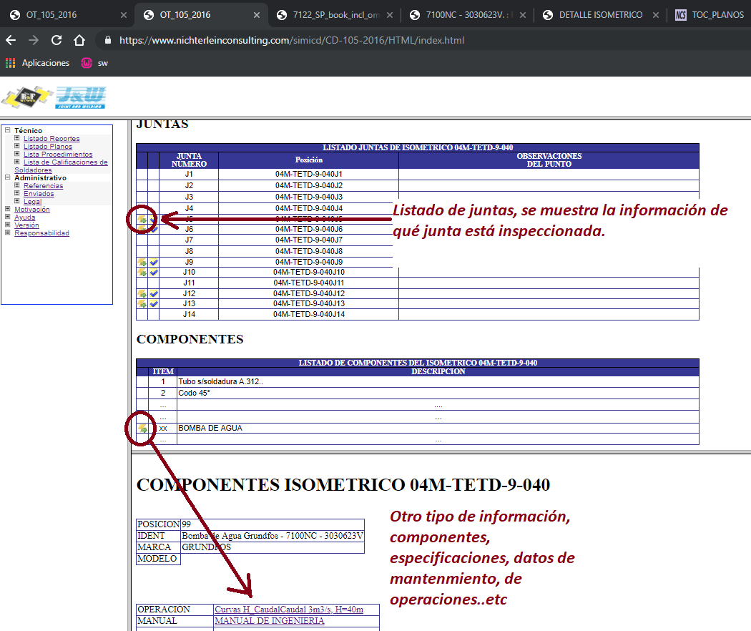Open the MANUAL DE INGENIERIA link
The image size is (751, 631).
(269, 621)
